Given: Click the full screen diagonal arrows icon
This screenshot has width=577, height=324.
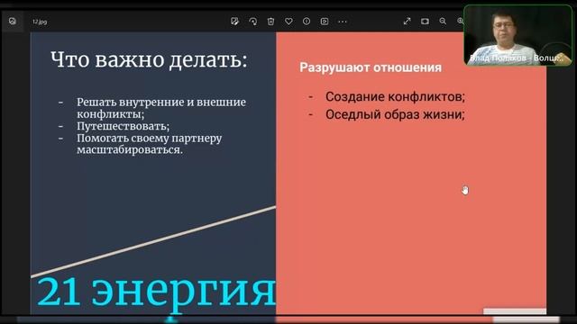Looking at the screenshot, I should click(407, 22).
